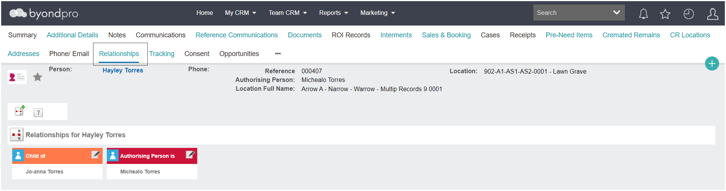This screenshot has width=726, height=191.
Task: Click Location Full Name value text
Action: tap(372, 89)
